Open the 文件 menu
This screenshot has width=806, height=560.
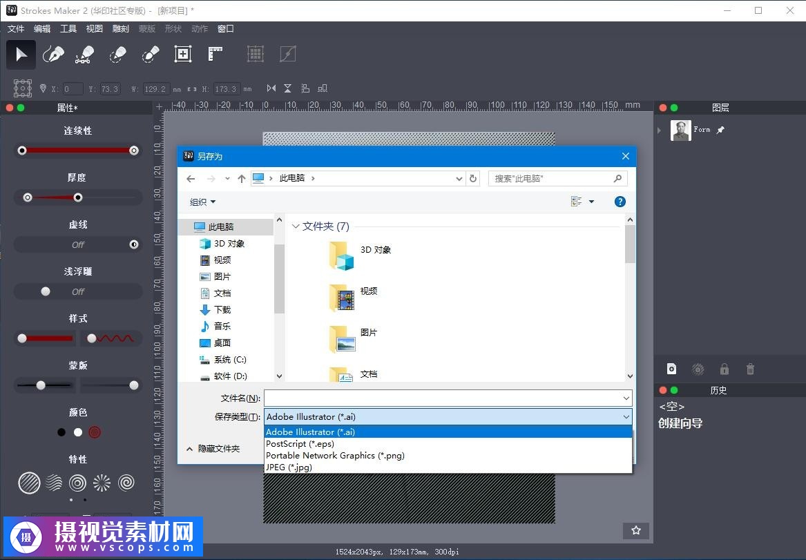point(15,29)
